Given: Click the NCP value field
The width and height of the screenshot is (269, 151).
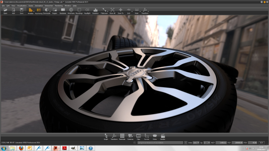Looking at the screenshot, I should pyautogui.click(x=221, y=143).
